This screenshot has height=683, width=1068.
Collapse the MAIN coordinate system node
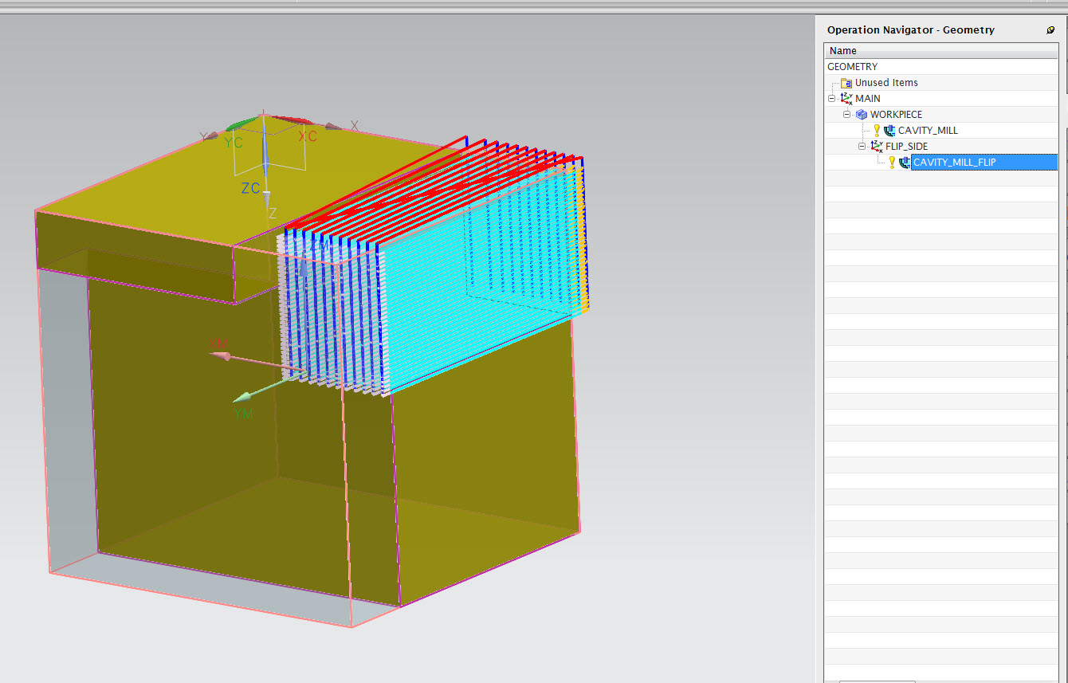click(832, 99)
